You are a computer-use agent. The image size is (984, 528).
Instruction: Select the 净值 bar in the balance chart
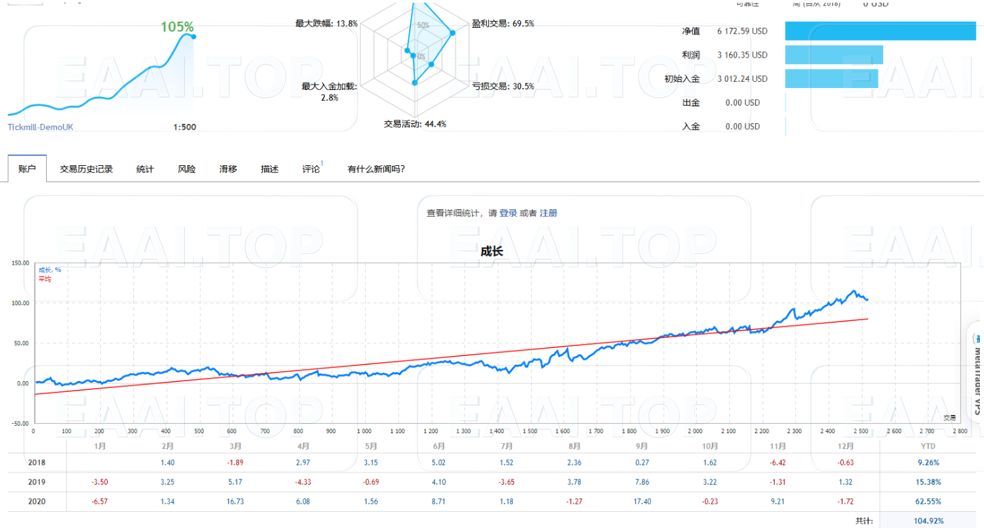[880, 30]
